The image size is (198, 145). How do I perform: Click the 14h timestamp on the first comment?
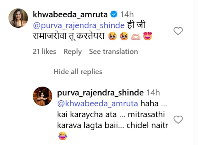(x=127, y=14)
